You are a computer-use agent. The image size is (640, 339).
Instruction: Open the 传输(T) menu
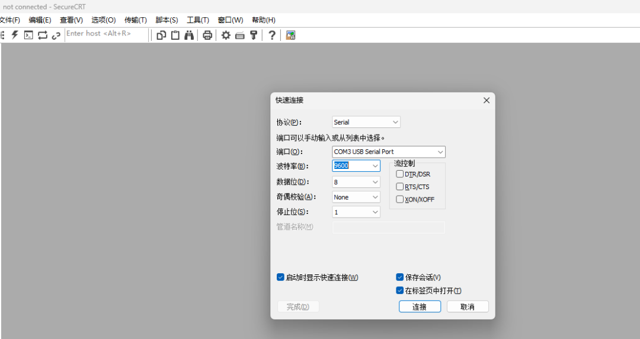pos(136,20)
